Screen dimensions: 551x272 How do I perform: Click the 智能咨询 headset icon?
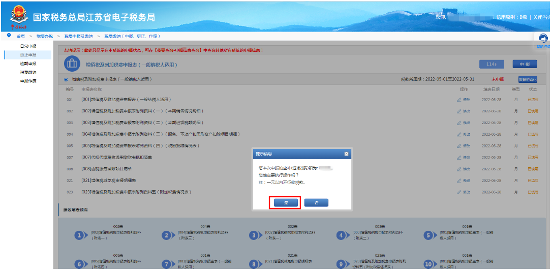coord(543,39)
